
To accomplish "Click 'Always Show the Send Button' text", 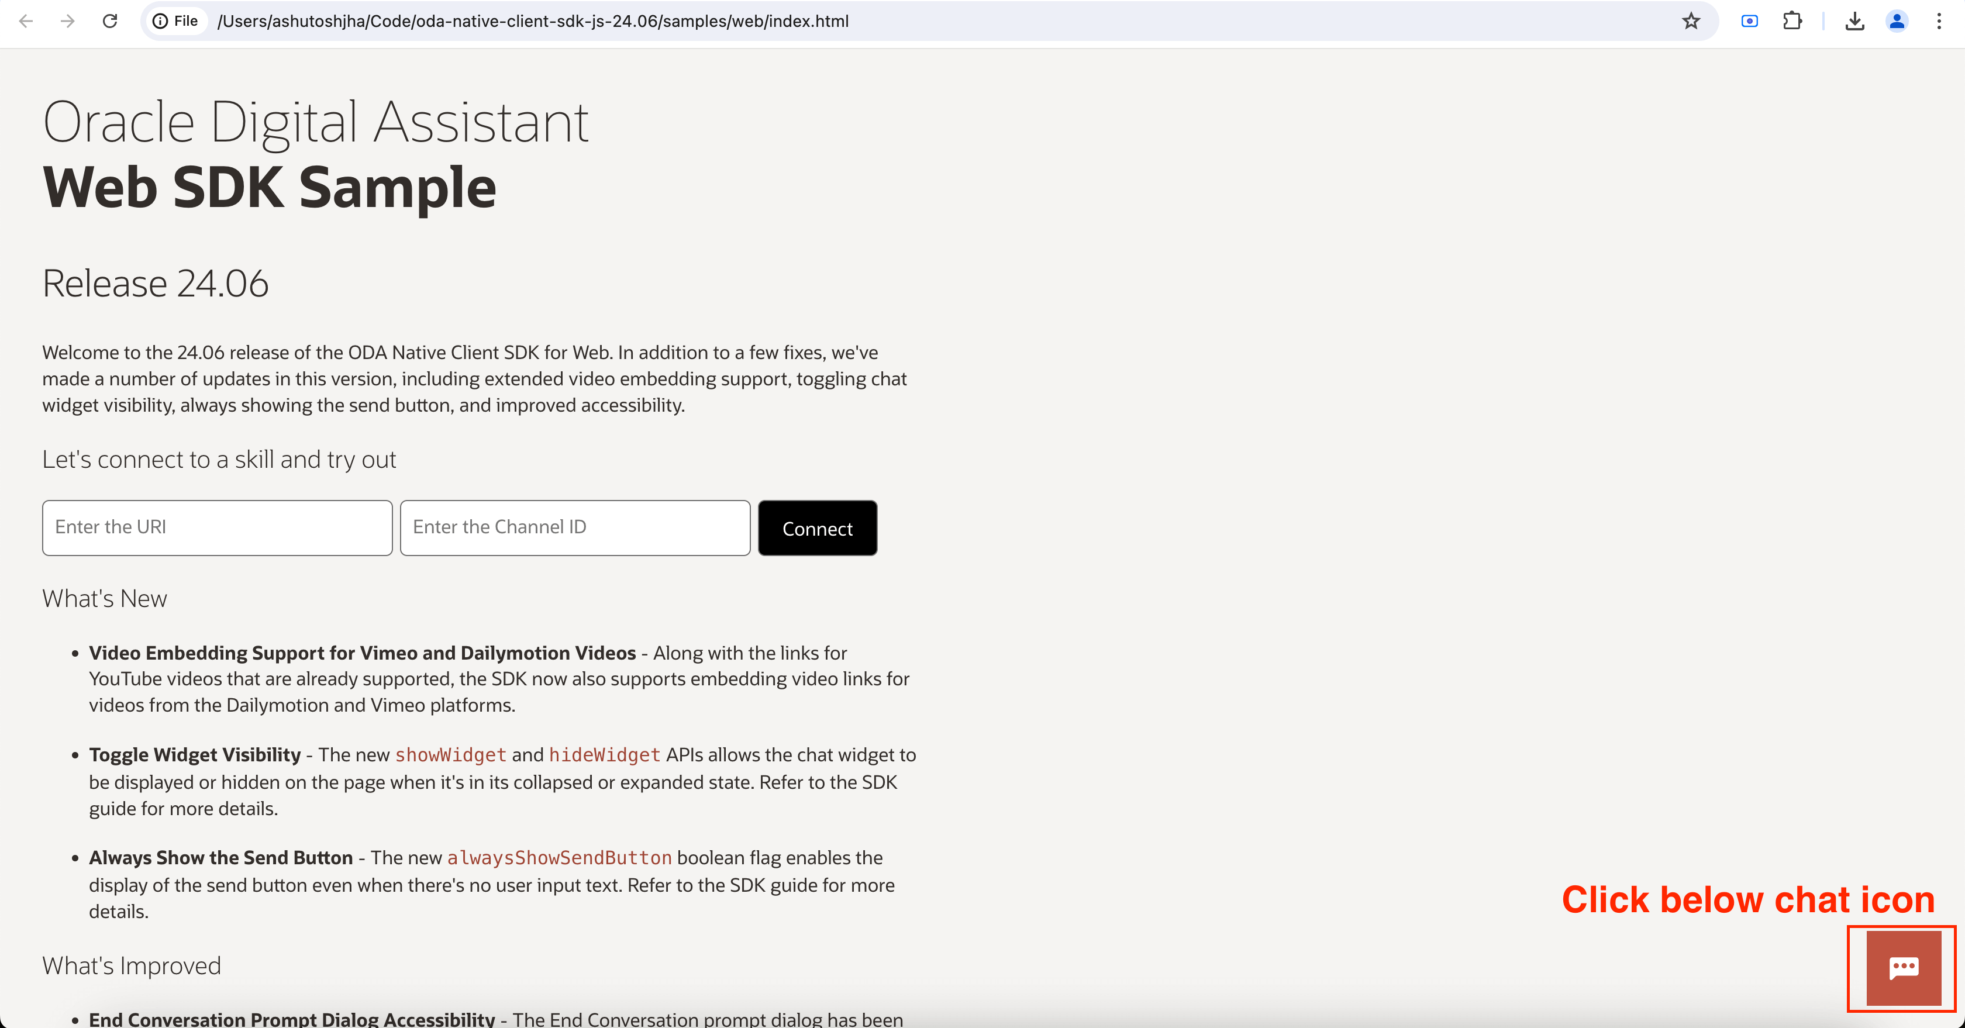I will 221,858.
